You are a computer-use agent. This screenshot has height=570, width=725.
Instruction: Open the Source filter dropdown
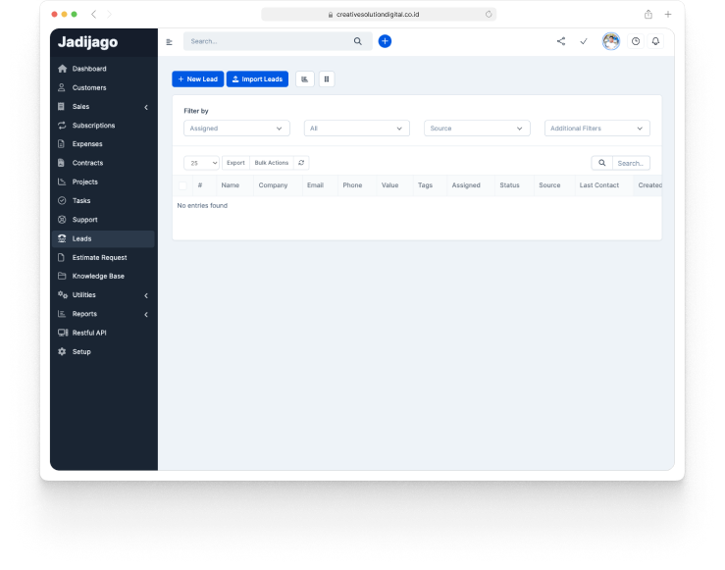point(477,129)
